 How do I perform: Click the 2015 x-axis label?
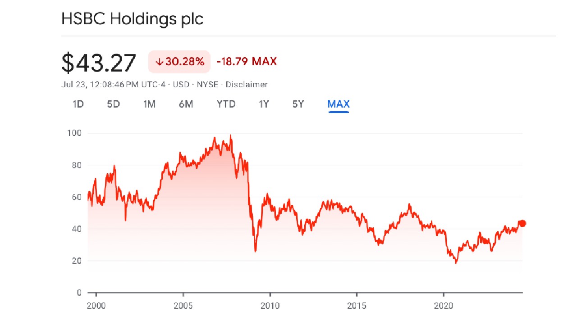pos(357,306)
